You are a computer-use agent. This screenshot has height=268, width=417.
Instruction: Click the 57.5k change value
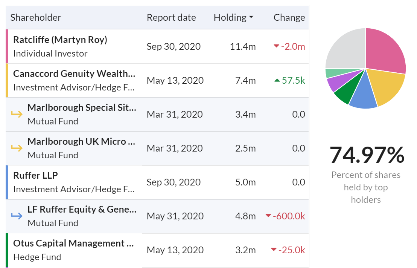(x=293, y=80)
